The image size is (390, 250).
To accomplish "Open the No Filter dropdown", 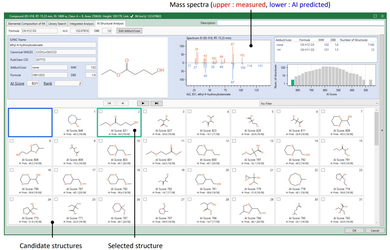I will 318,103.
